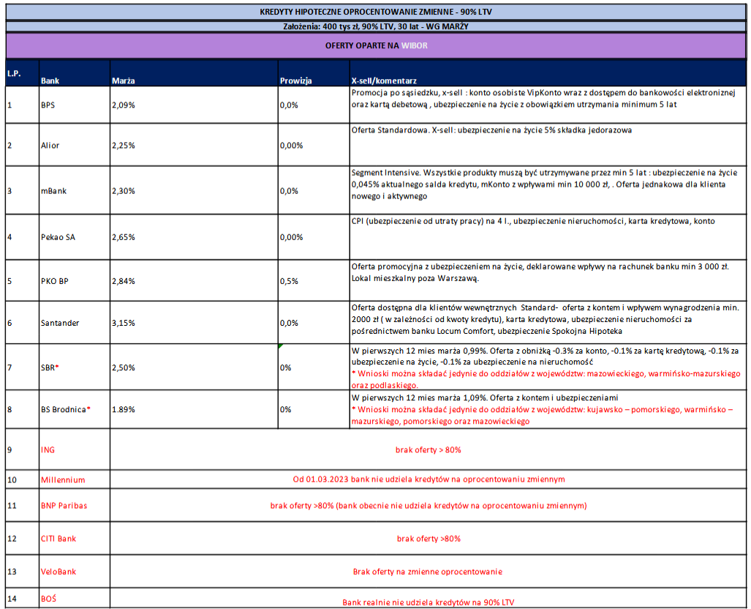Select the 'BS Brodnica*' bank cell

[x=66, y=409]
